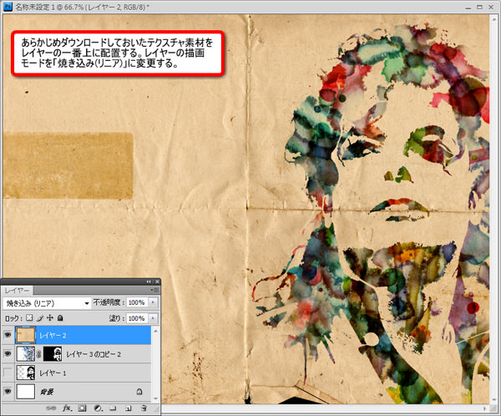Select the レイヤー 2 thumbnail
The image size is (501, 416).
(26, 335)
